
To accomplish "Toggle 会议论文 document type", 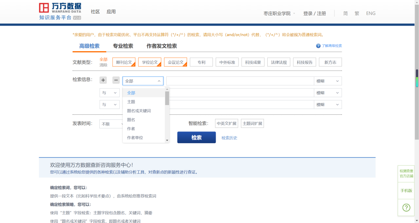I will coord(176,62).
